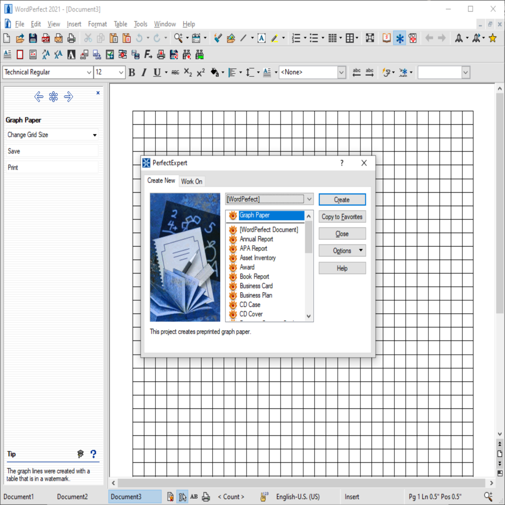Click the Close button in PerfectExpert dialog

tap(342, 234)
